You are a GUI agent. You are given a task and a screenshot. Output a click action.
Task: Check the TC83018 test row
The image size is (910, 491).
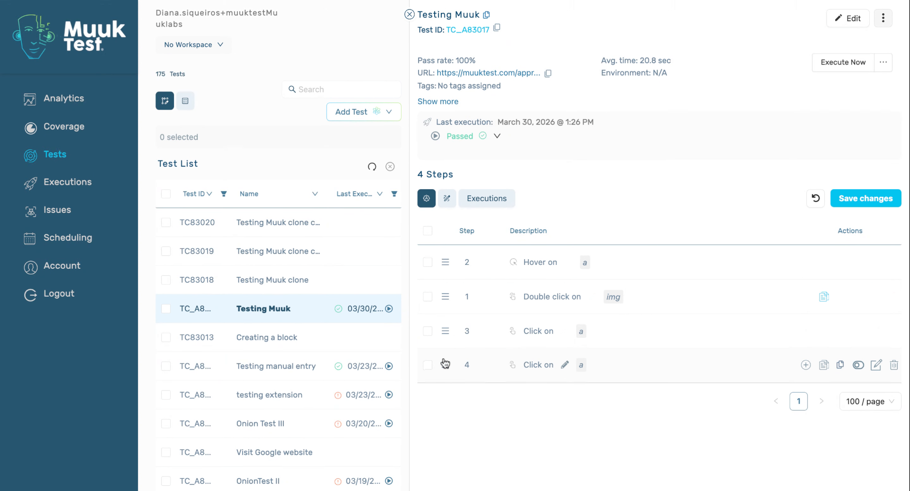[x=166, y=280]
